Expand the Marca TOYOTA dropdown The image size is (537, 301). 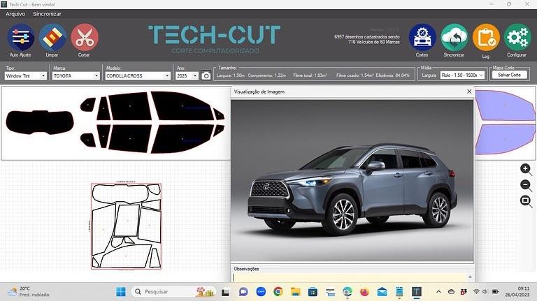(96, 76)
